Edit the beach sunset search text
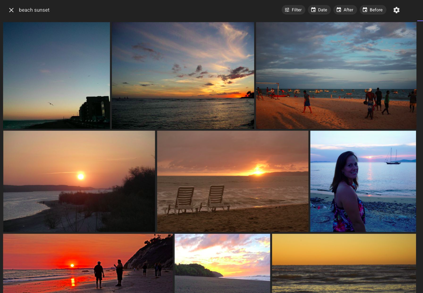The image size is (423, 293). click(34, 10)
